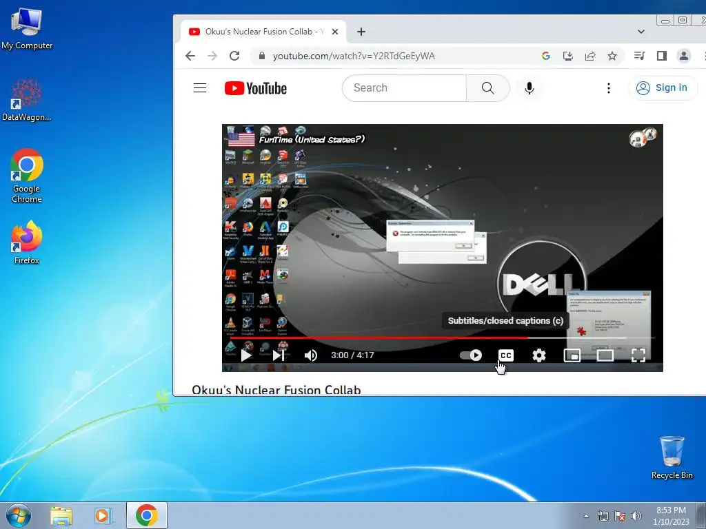This screenshot has width=706, height=529.
Task: Click the address bar URL
Action: click(354, 56)
